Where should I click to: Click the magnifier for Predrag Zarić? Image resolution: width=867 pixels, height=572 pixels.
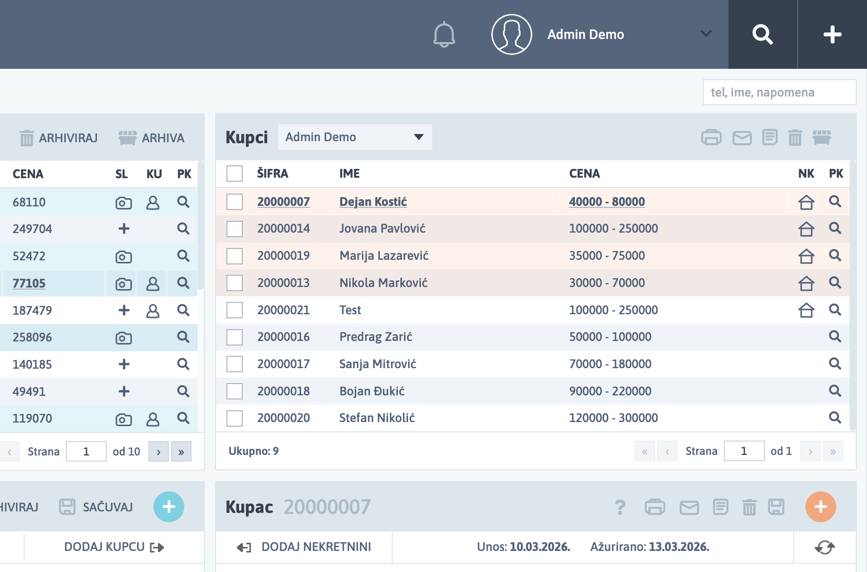(835, 336)
